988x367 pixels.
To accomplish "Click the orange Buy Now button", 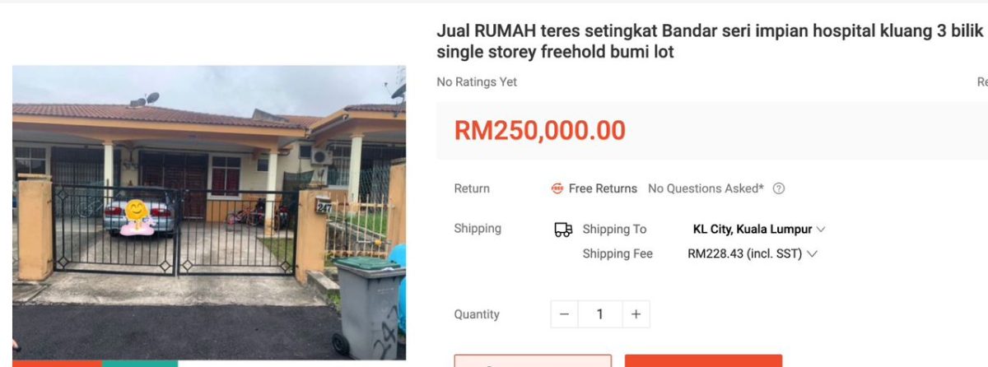I will [x=703, y=361].
